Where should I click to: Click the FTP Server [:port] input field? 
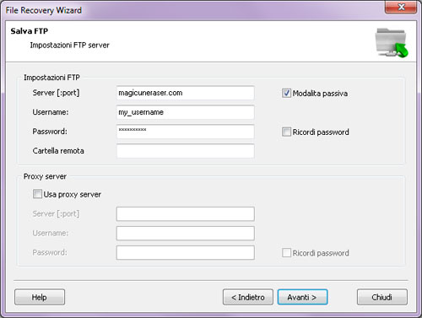point(186,93)
